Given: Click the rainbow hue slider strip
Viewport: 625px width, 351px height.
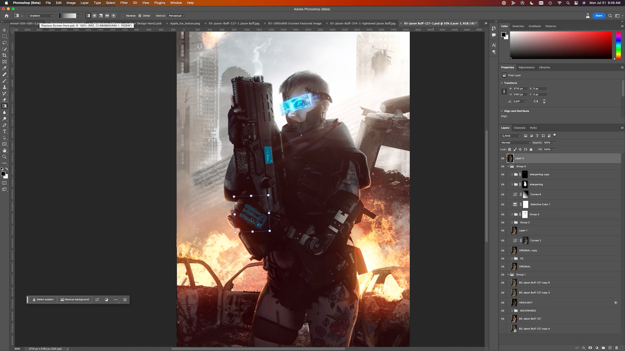Looking at the screenshot, I should (618, 46).
